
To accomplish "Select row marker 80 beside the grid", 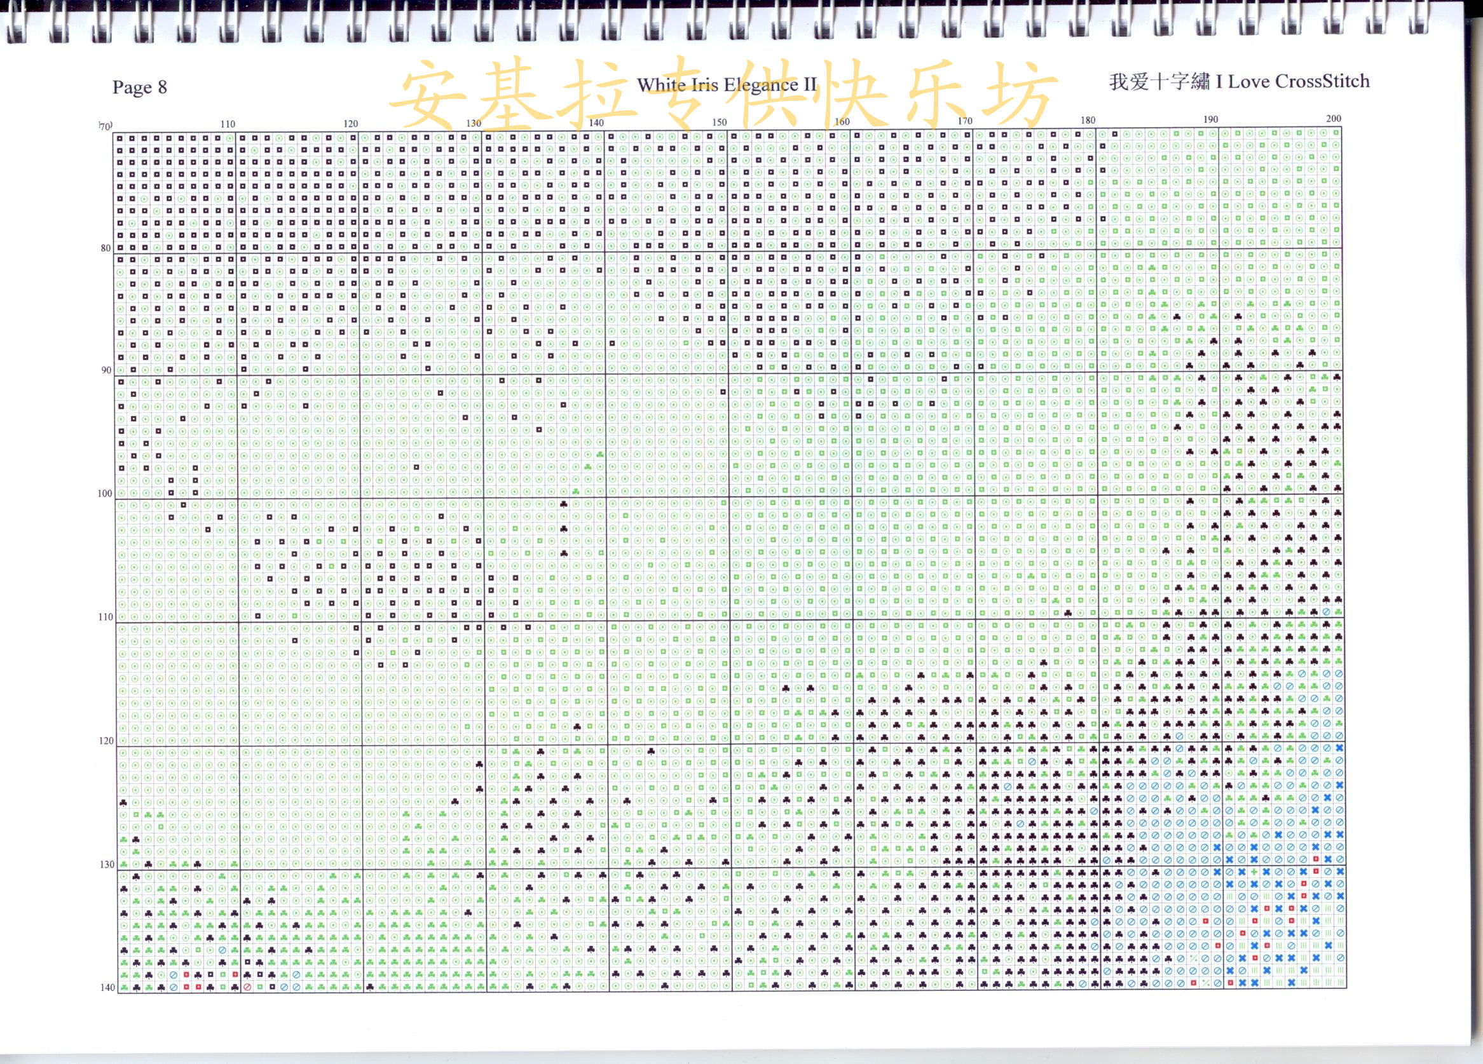I will (106, 248).
